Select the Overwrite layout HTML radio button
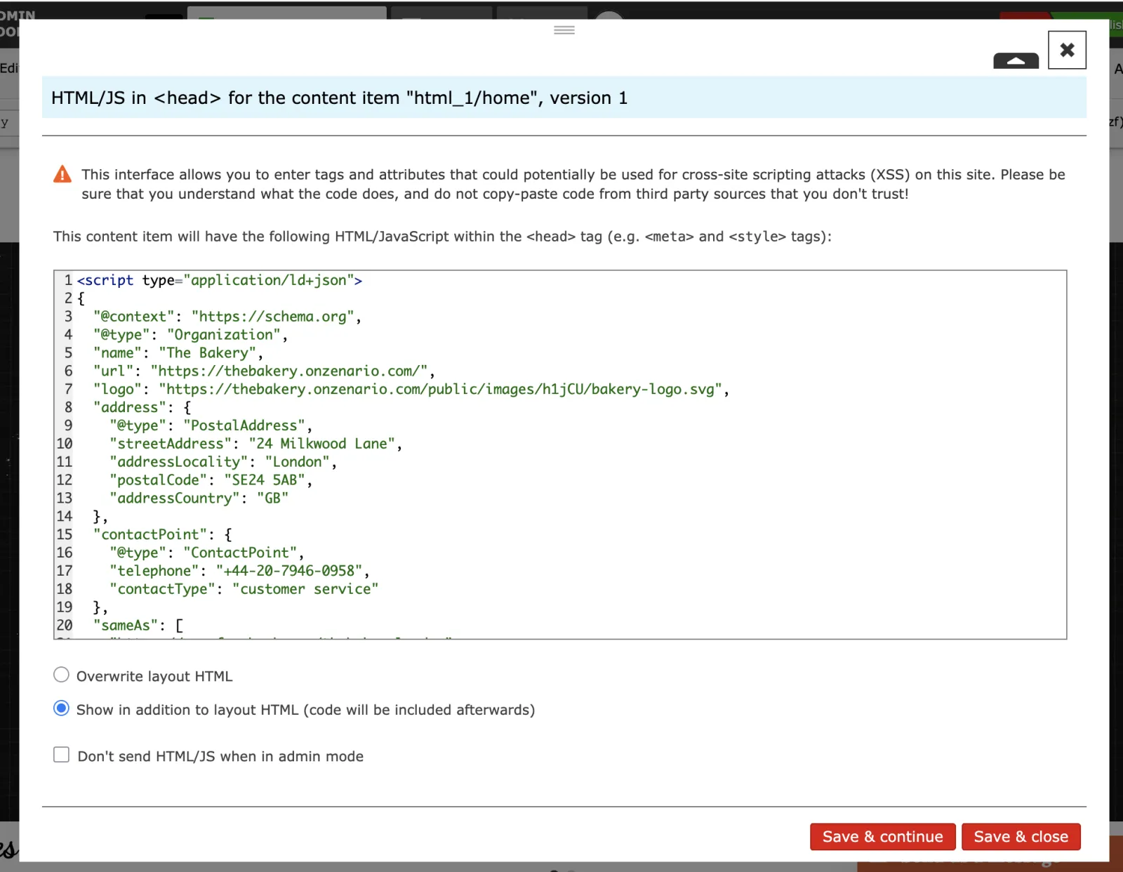The width and height of the screenshot is (1123, 872). click(62, 675)
